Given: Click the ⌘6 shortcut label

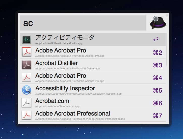Looking at the screenshot, I should point(158,103).
